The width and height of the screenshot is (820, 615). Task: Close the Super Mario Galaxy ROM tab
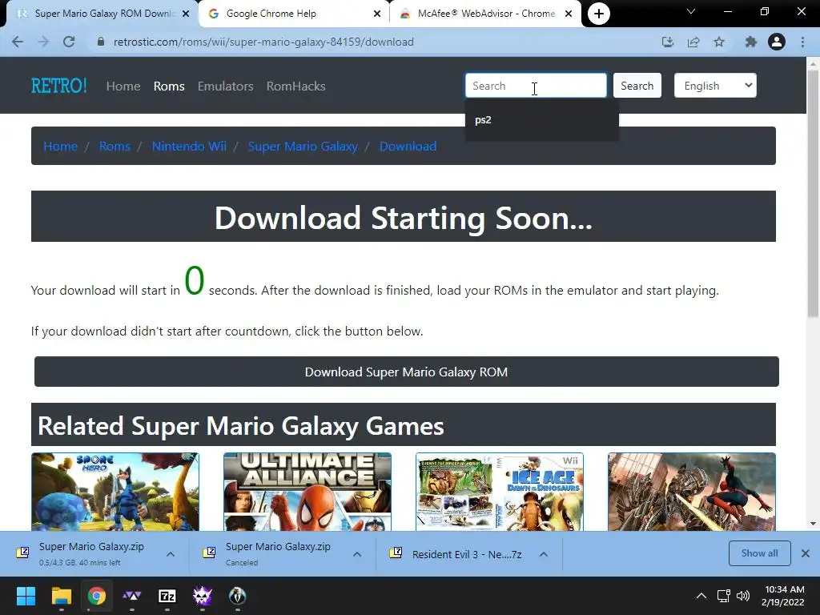(186, 14)
